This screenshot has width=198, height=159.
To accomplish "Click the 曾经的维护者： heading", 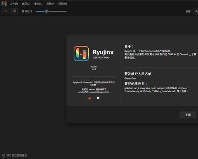I will pyautogui.click(x=136, y=84).
